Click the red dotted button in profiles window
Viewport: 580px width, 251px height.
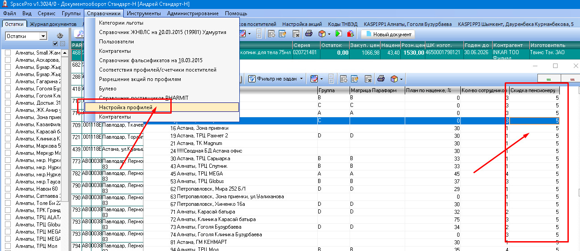click(570, 79)
